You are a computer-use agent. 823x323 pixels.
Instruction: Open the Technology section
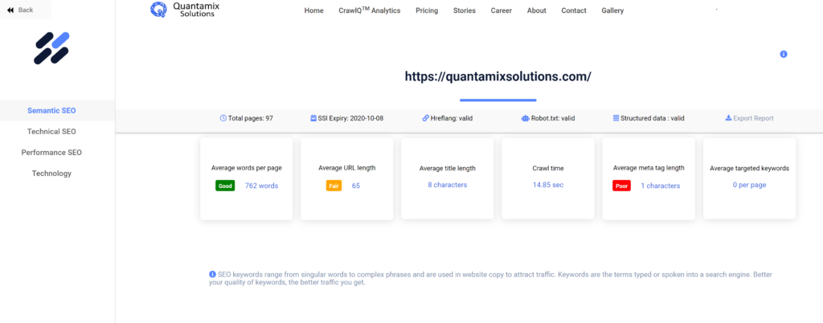51,174
